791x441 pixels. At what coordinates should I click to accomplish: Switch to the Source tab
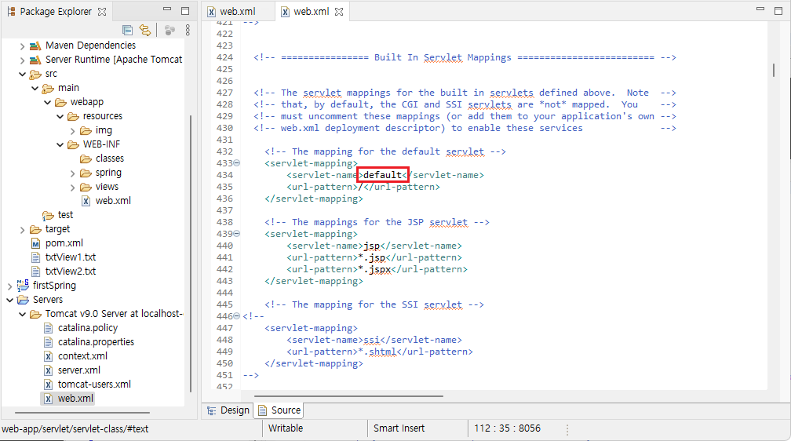(x=279, y=410)
